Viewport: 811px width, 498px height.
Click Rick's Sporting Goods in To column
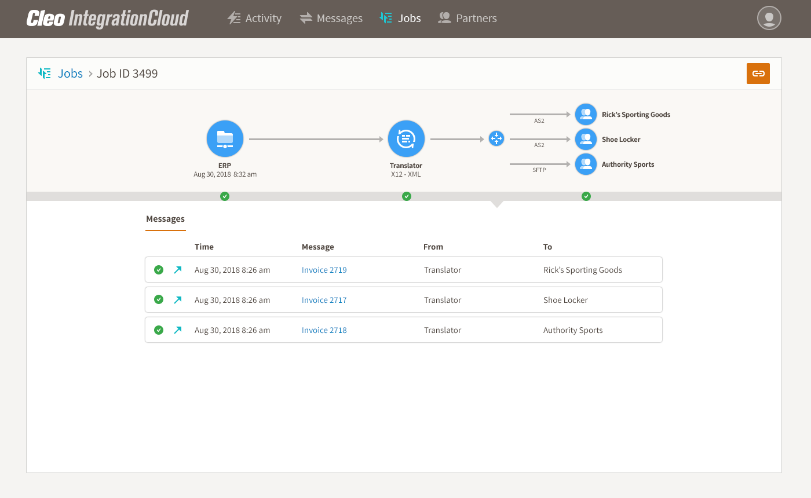tap(583, 270)
